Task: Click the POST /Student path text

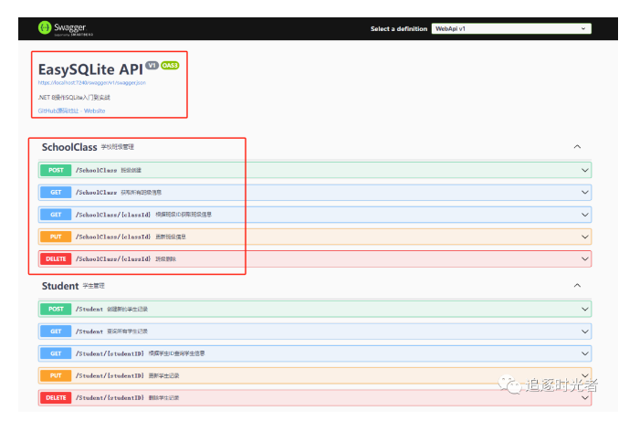Action: click(89, 309)
